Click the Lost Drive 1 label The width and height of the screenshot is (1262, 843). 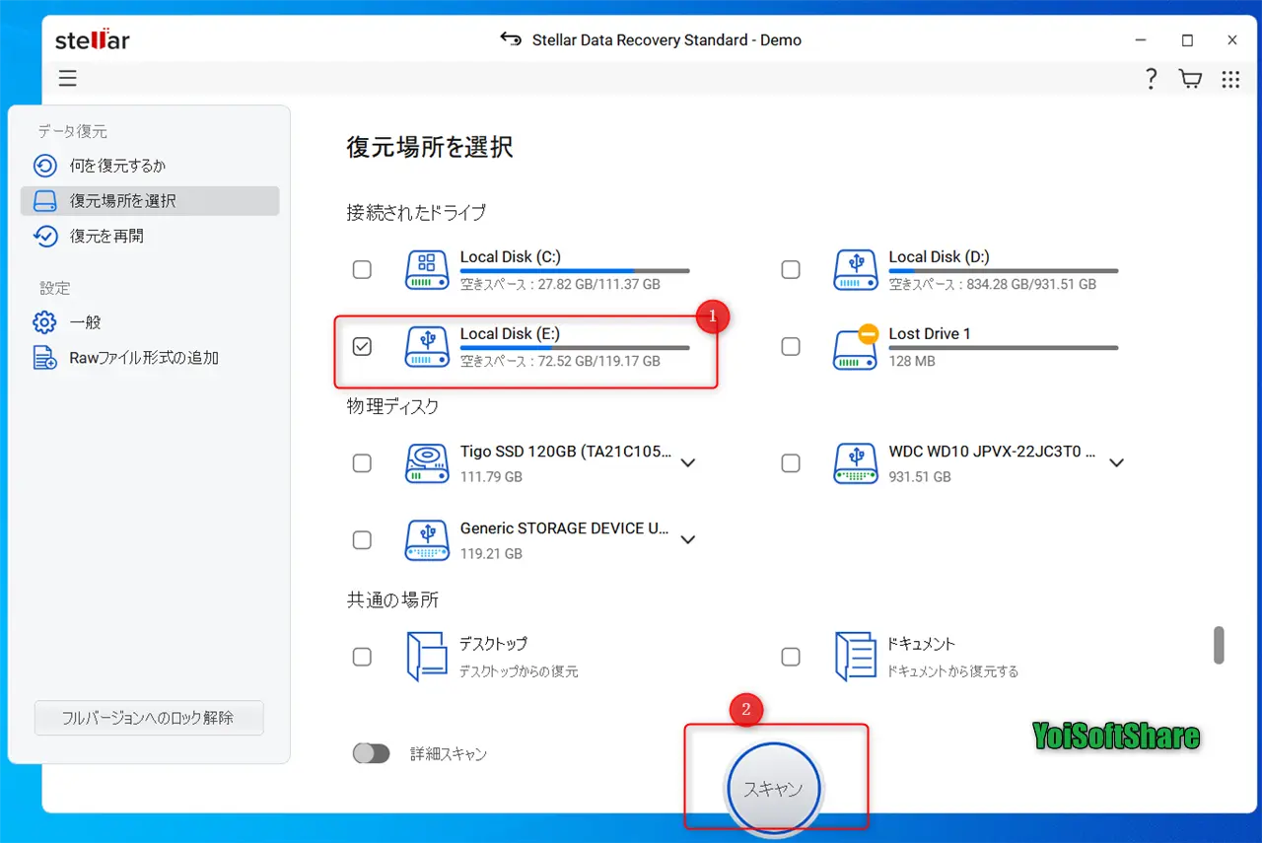pyautogui.click(x=930, y=334)
